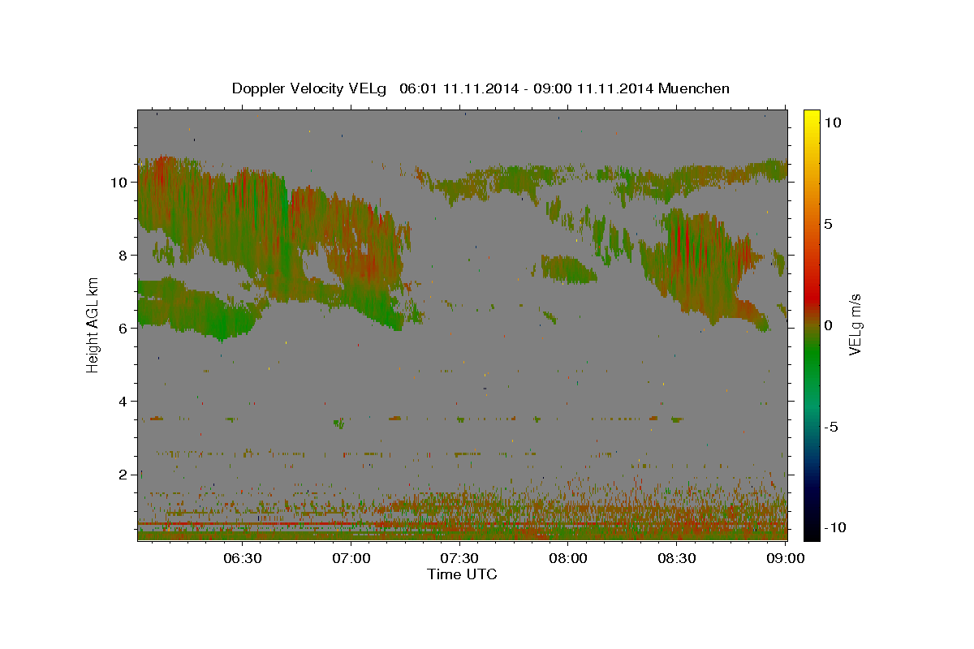Click the "VELg m/s" colorbar label
974x649 pixels.
tap(855, 324)
